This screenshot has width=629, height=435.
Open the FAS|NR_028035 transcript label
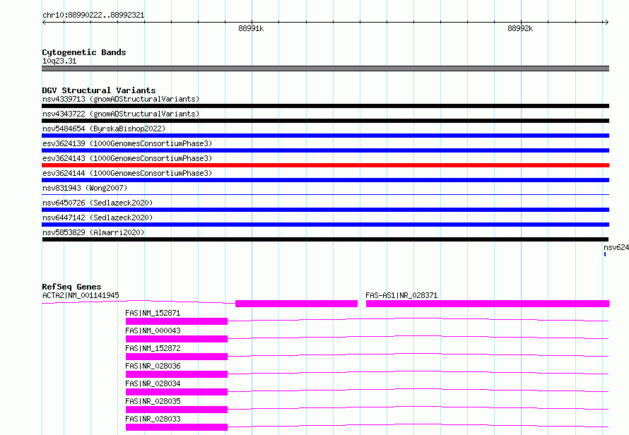coord(153,401)
